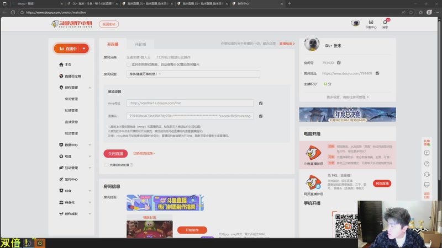Click the customer service headset icon
This screenshot has width=442, height=248.
tap(427, 174)
